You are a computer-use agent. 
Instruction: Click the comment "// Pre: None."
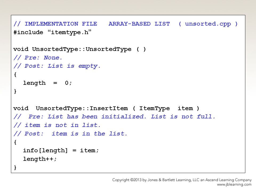[38, 58]
